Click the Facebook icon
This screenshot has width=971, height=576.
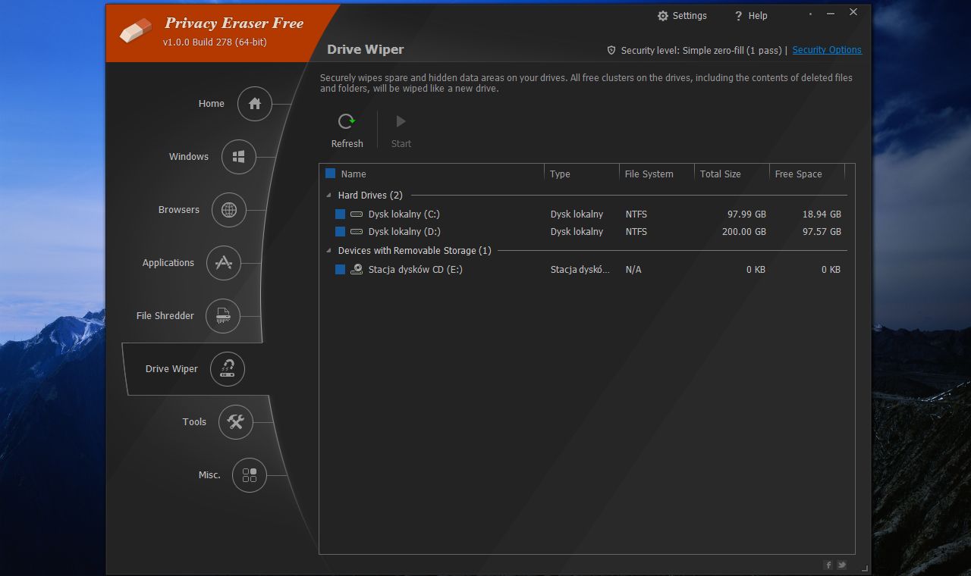click(828, 565)
